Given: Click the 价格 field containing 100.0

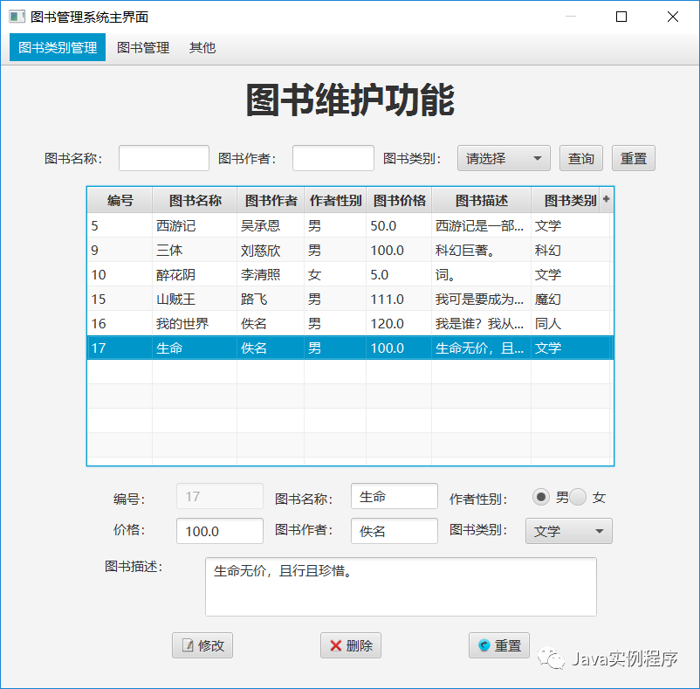Looking at the screenshot, I should tap(220, 531).
